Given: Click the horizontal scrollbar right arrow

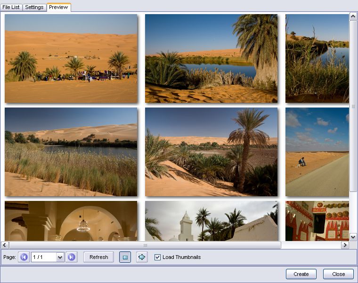Looking at the screenshot, I should point(345,245).
